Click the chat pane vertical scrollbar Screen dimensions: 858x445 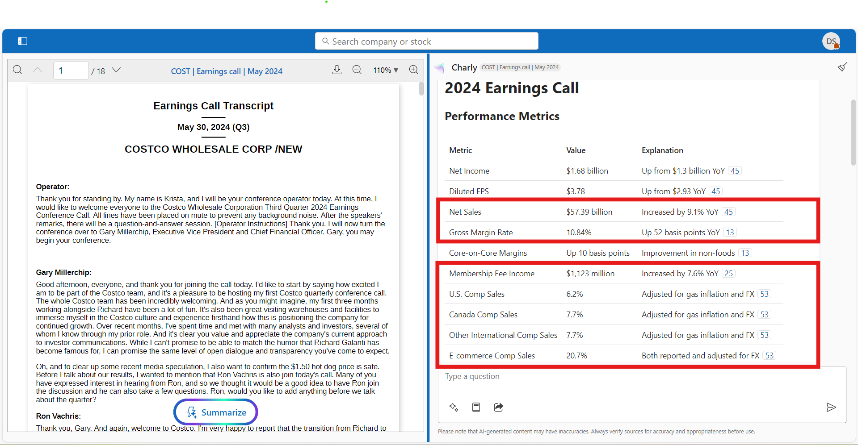coord(853,132)
